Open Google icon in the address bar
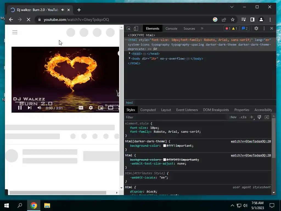281x211 pixels. 215,20
